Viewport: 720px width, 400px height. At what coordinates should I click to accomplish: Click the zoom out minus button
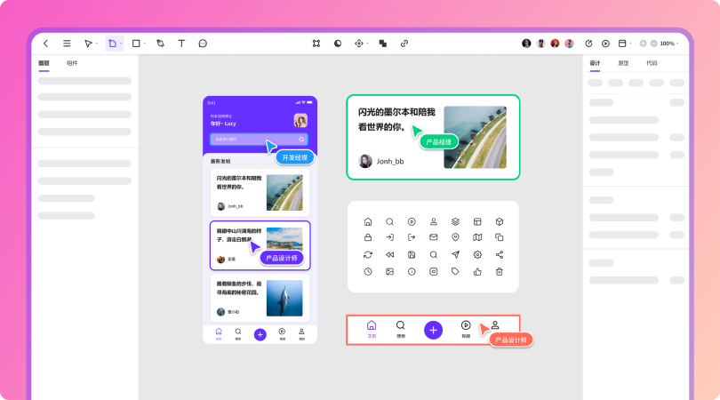point(654,44)
